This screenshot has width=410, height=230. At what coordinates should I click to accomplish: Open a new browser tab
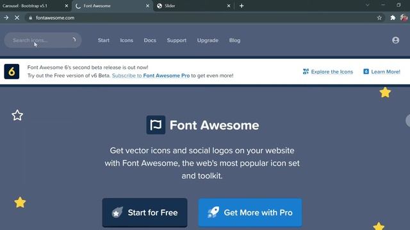242,6
